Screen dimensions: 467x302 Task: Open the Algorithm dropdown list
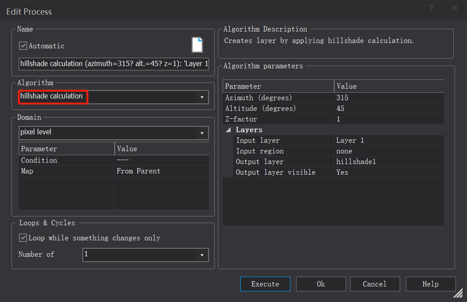[x=202, y=97]
